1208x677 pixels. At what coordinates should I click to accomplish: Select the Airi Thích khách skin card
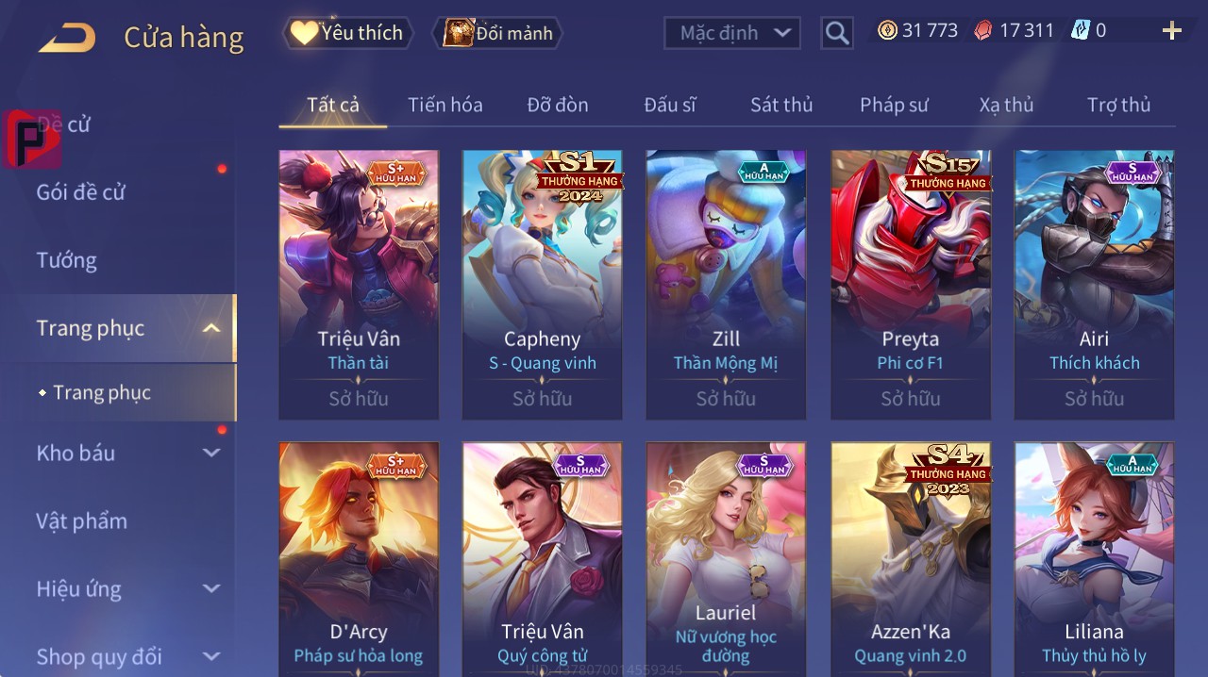point(1094,285)
